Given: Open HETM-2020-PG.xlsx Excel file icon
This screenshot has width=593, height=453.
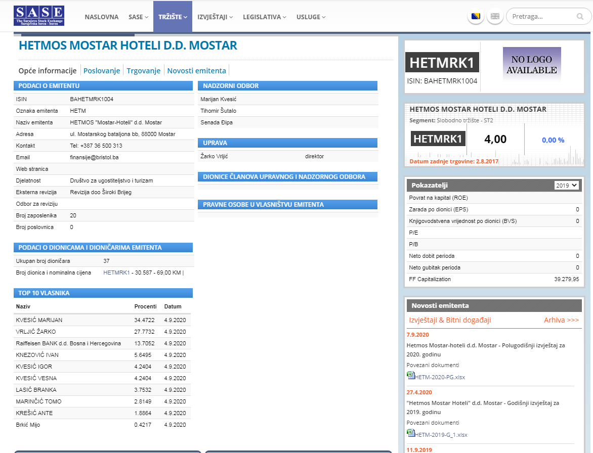Looking at the screenshot, I should pyautogui.click(x=411, y=375).
